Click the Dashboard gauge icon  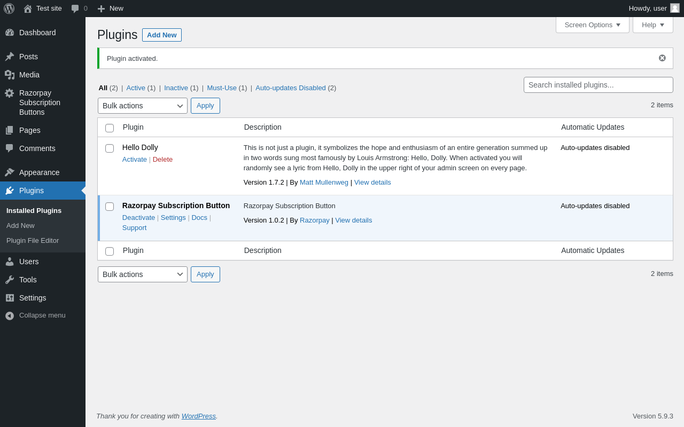[10, 33]
